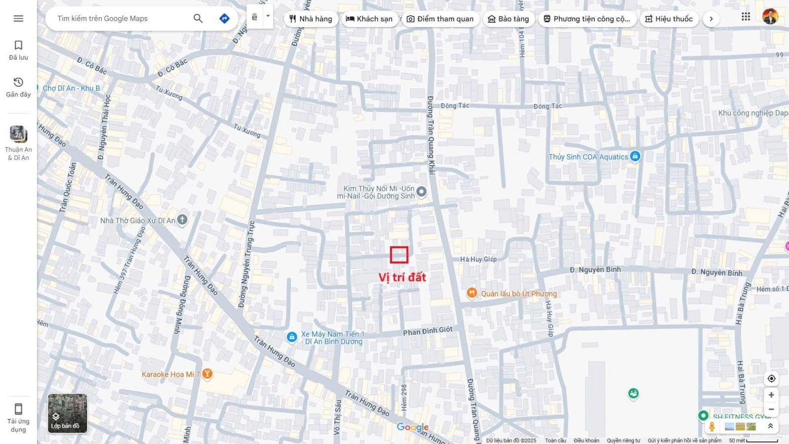This screenshot has width=789, height=444.
Task: Open the Quyền riêng tư privacy link
Action: (623, 441)
